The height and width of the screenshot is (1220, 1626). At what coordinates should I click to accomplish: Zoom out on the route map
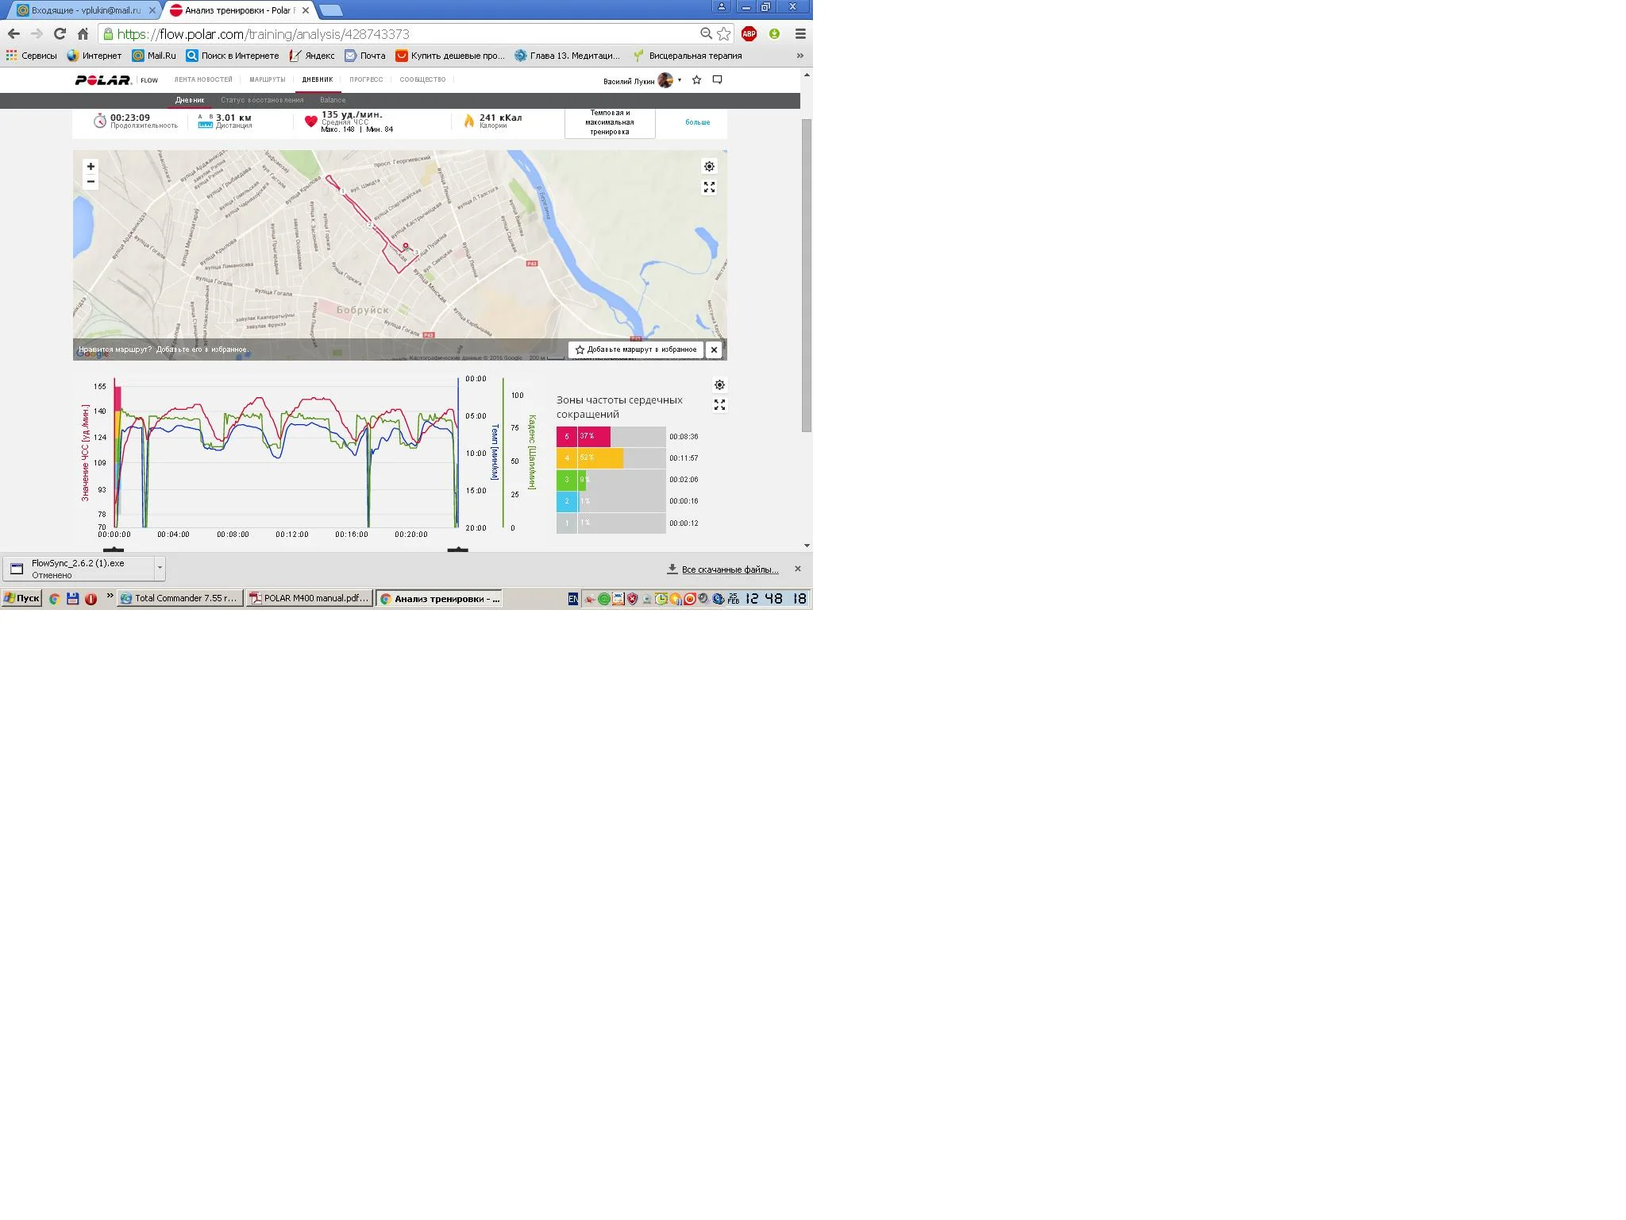pos(91,182)
